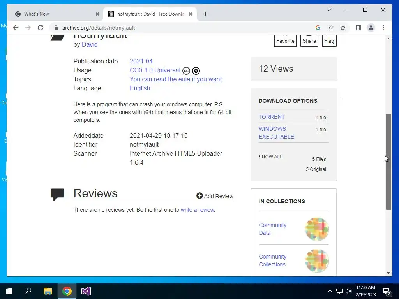This screenshot has width=399, height=299.
Task: Click the browser forward arrow
Action: tap(28, 28)
